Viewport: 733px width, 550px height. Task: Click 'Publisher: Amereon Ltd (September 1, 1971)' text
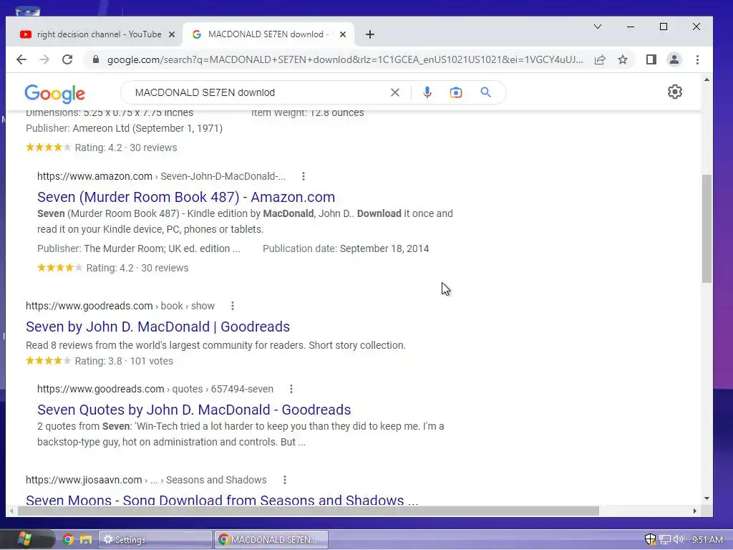click(124, 128)
